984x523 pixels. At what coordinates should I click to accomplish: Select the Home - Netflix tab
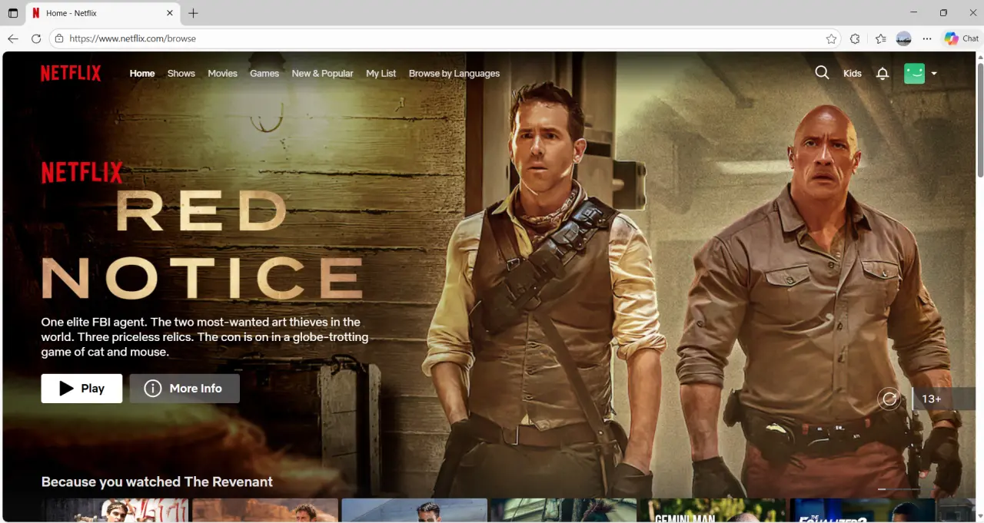104,13
